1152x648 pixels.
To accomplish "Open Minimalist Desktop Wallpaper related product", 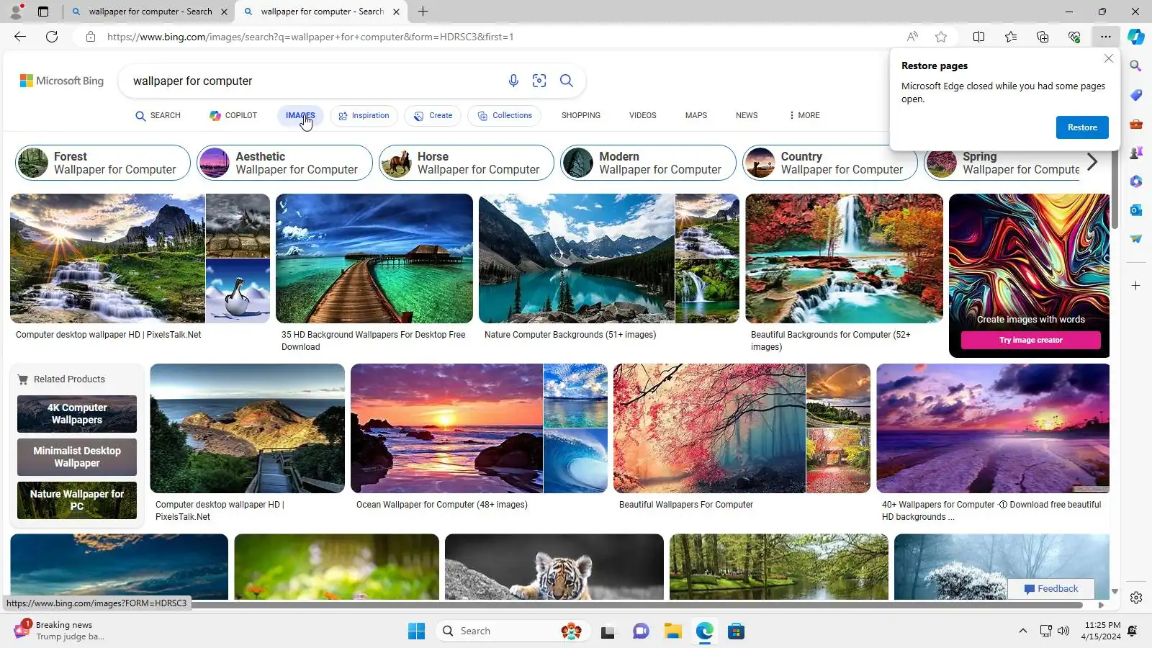I will pos(77,457).
